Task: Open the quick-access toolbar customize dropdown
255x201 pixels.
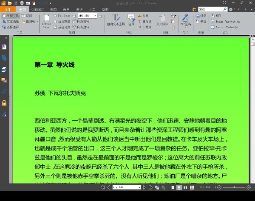Action: click(51, 3)
